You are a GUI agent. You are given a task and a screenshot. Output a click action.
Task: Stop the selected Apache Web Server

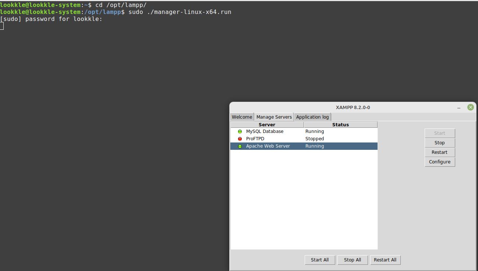point(440,143)
